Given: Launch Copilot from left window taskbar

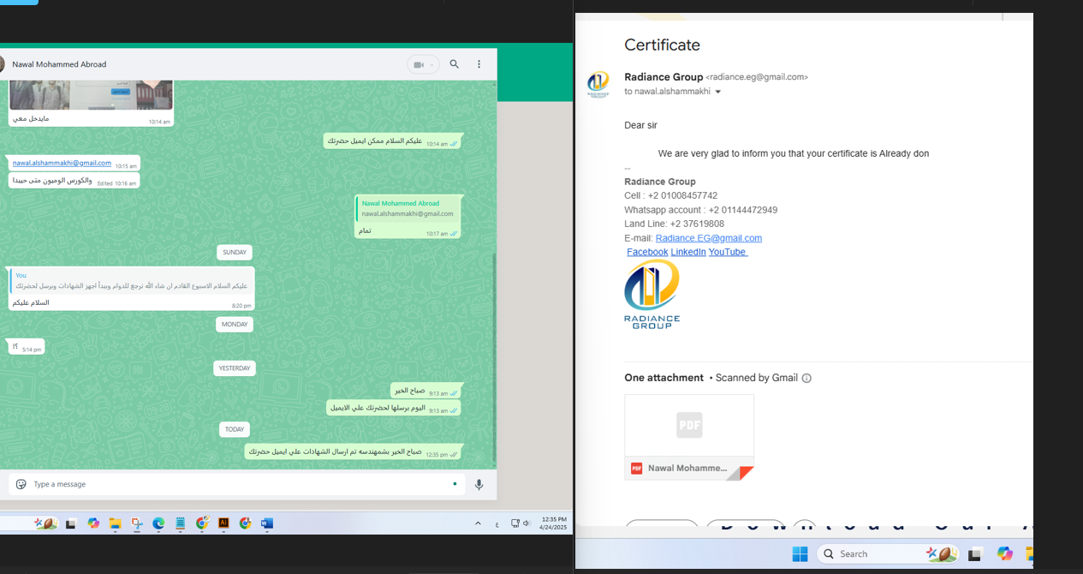Looking at the screenshot, I should click(93, 523).
